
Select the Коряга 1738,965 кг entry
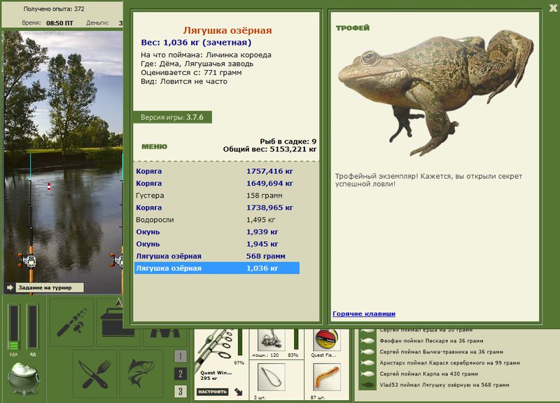pos(217,207)
